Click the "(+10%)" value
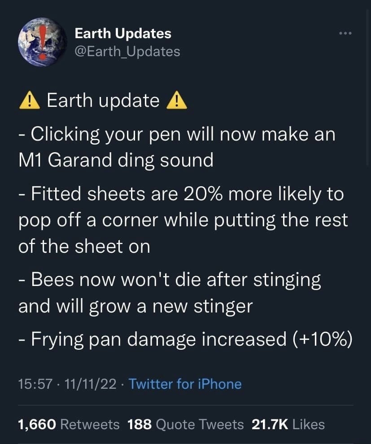The image size is (371, 444). [x=322, y=340]
